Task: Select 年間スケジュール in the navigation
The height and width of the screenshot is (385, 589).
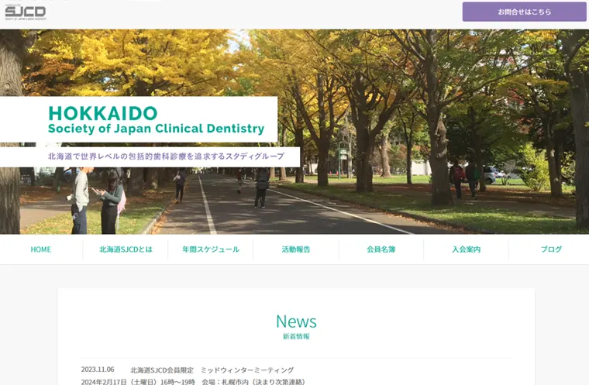Action: 211,249
